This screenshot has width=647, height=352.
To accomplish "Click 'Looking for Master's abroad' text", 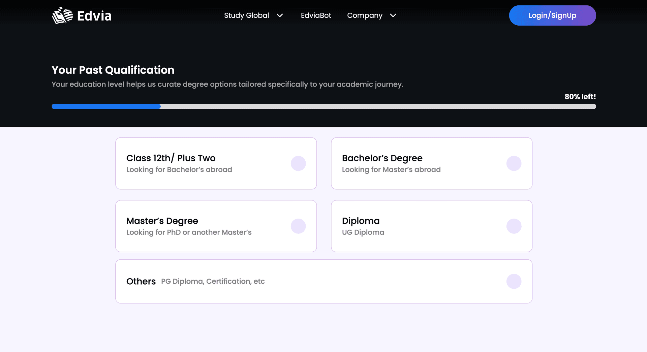I will 391,169.
